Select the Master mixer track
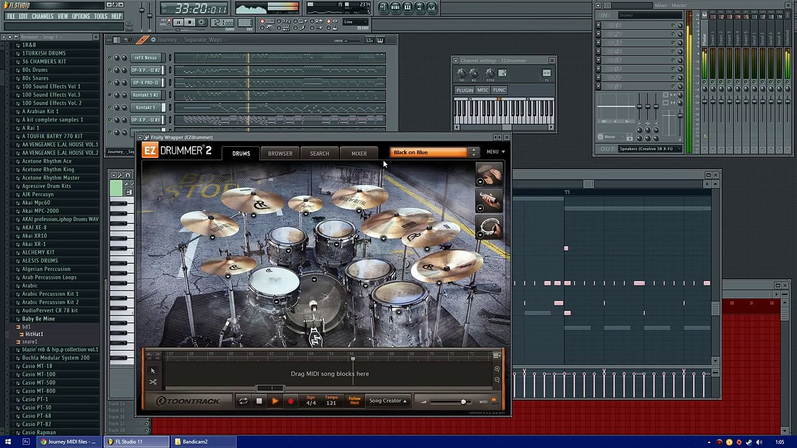This screenshot has height=448, width=797. pos(704,37)
